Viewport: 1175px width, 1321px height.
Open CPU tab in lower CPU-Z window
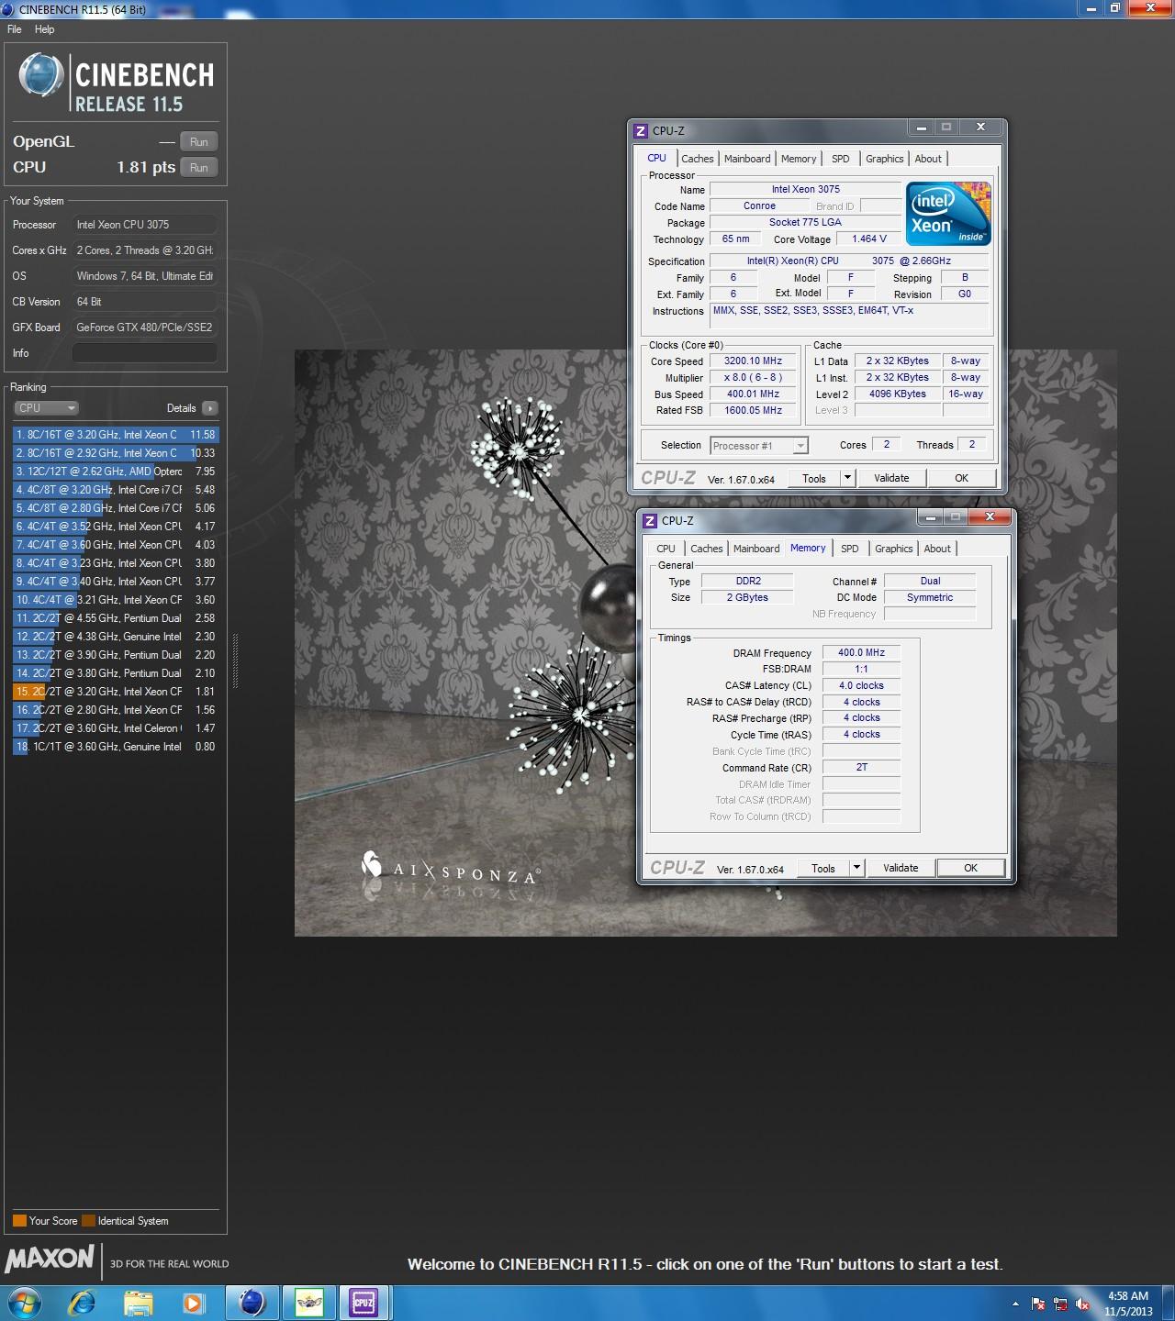(x=666, y=549)
